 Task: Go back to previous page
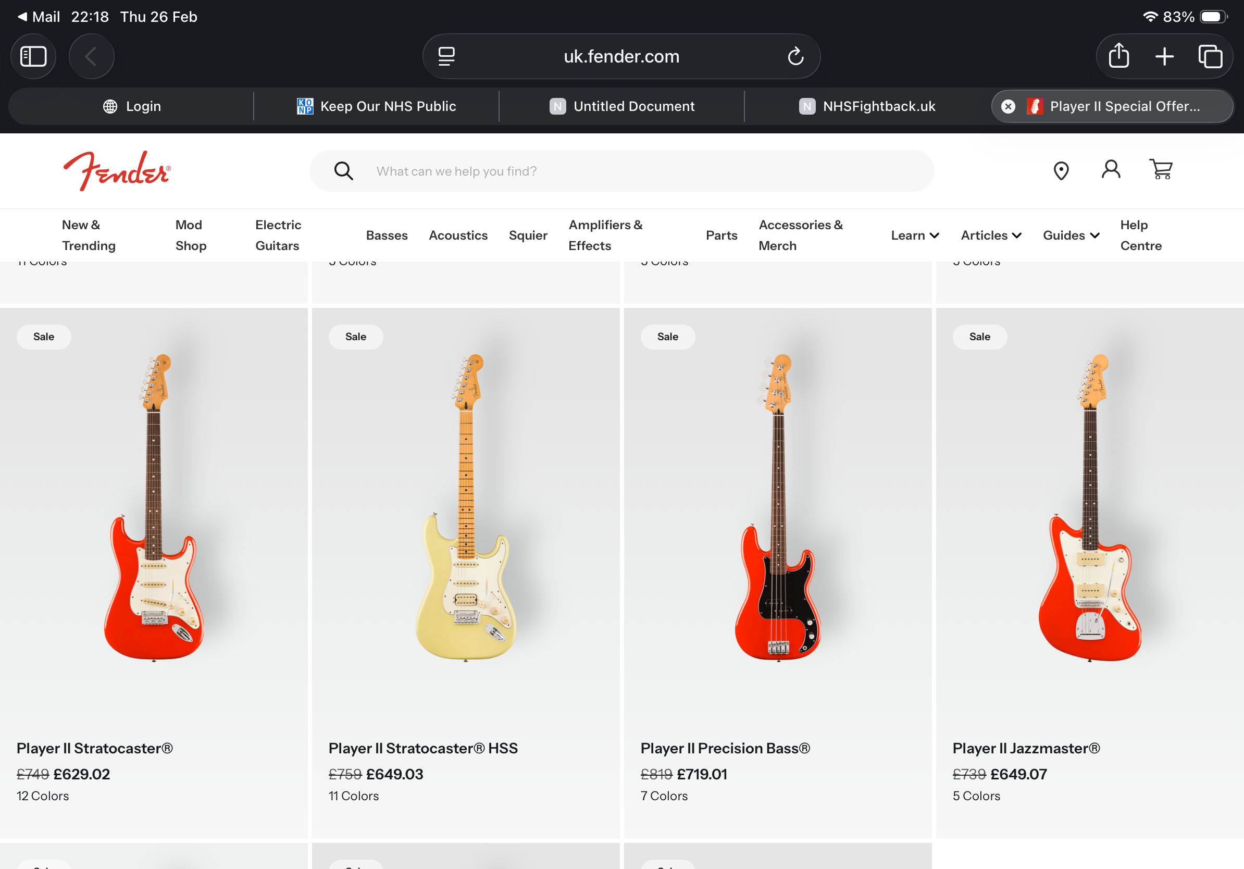(x=91, y=56)
